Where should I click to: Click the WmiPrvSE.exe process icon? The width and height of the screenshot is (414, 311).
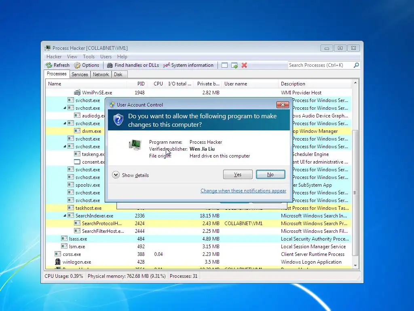point(77,93)
